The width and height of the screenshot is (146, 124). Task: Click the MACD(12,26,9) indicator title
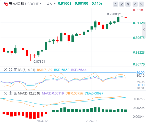(x=29, y=93)
